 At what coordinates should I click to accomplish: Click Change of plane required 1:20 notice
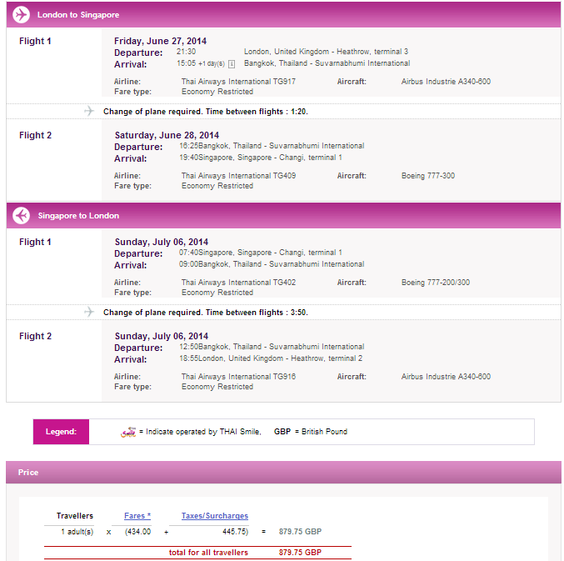point(206,112)
